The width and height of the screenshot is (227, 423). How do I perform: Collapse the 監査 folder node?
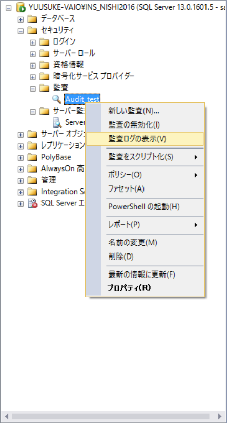pyautogui.click(x=33, y=88)
